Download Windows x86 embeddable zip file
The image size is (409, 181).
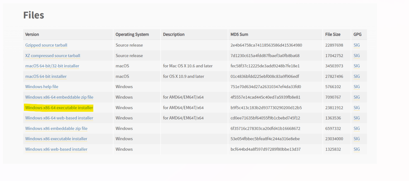pyautogui.click(x=56, y=128)
